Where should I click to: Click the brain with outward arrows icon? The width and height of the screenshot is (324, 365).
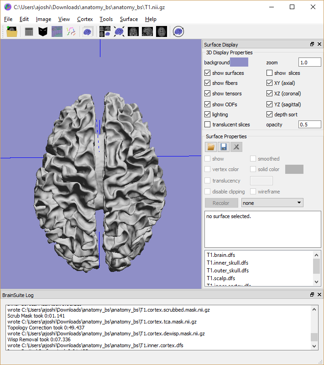[x=119, y=31]
